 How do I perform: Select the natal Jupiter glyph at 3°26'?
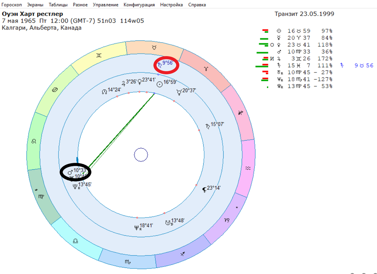[124, 83]
